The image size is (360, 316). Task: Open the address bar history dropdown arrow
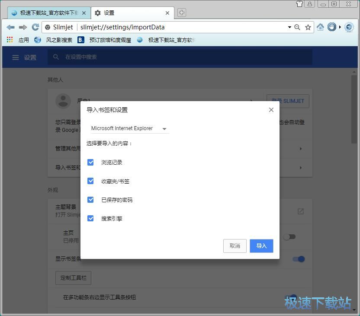coord(289,27)
